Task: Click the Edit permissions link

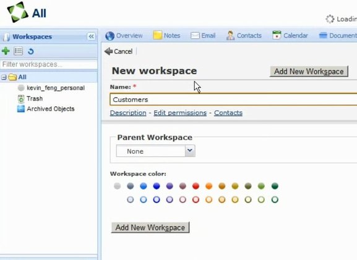Action: click(x=180, y=113)
